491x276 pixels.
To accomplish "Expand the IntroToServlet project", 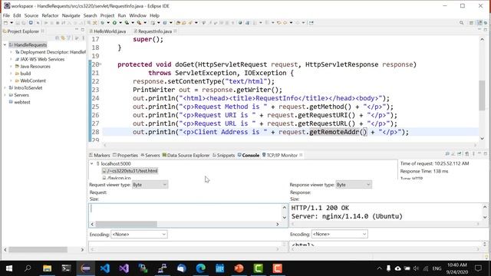I will point(5,88).
